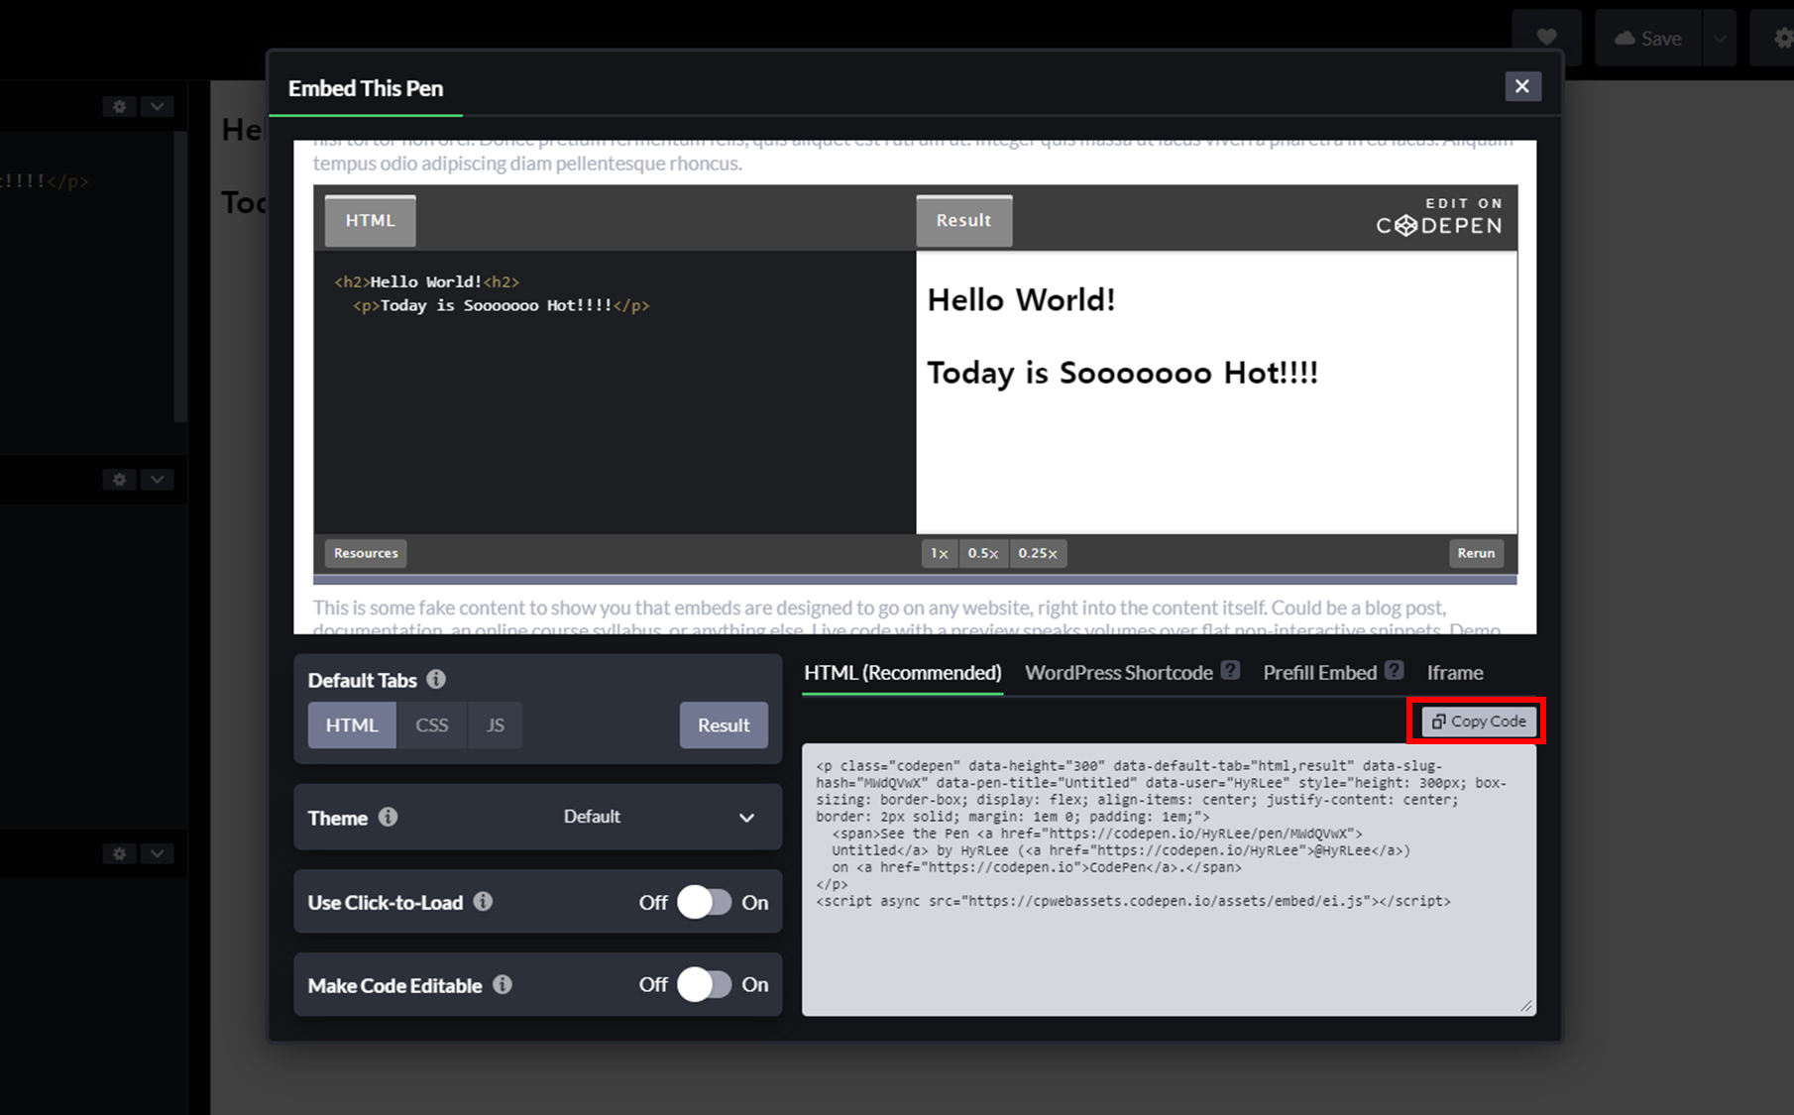Viewport: 1794px width, 1115px height.
Task: Set preview zoom to 0.25x
Action: 1038,553
